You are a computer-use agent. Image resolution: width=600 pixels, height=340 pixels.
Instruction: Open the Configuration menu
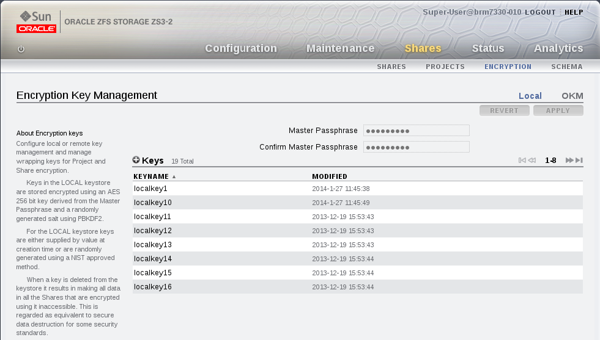(241, 48)
